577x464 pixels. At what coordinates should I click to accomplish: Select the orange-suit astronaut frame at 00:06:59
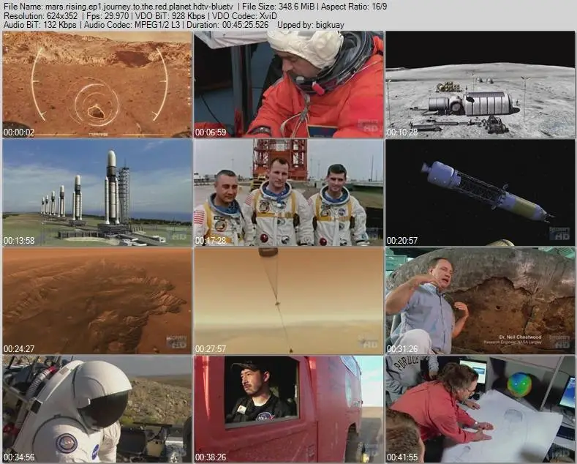click(x=289, y=84)
